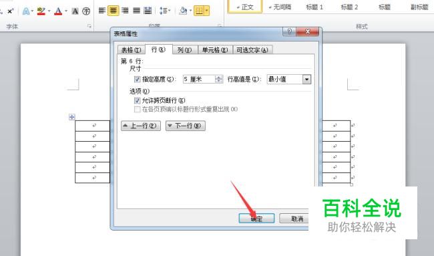
Task: Apply the 标题 style
Action: (385, 7)
